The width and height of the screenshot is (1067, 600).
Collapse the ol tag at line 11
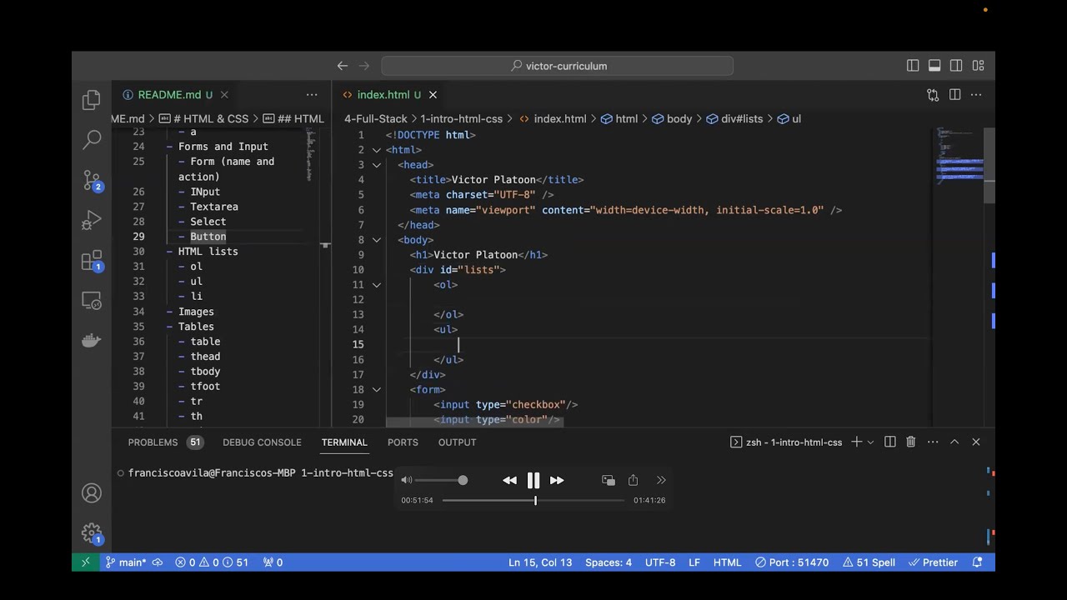(x=377, y=285)
